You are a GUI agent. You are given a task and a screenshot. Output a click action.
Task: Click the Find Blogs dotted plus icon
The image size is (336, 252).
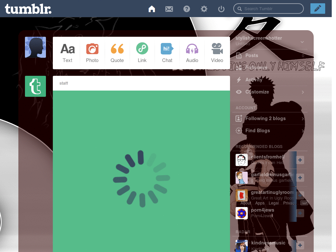[239, 131]
